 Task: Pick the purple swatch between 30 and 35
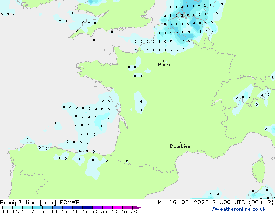[97, 207]
